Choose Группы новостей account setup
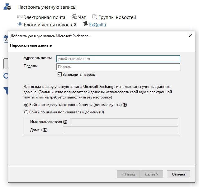The width and height of the screenshot is (199, 187). [x=117, y=17]
